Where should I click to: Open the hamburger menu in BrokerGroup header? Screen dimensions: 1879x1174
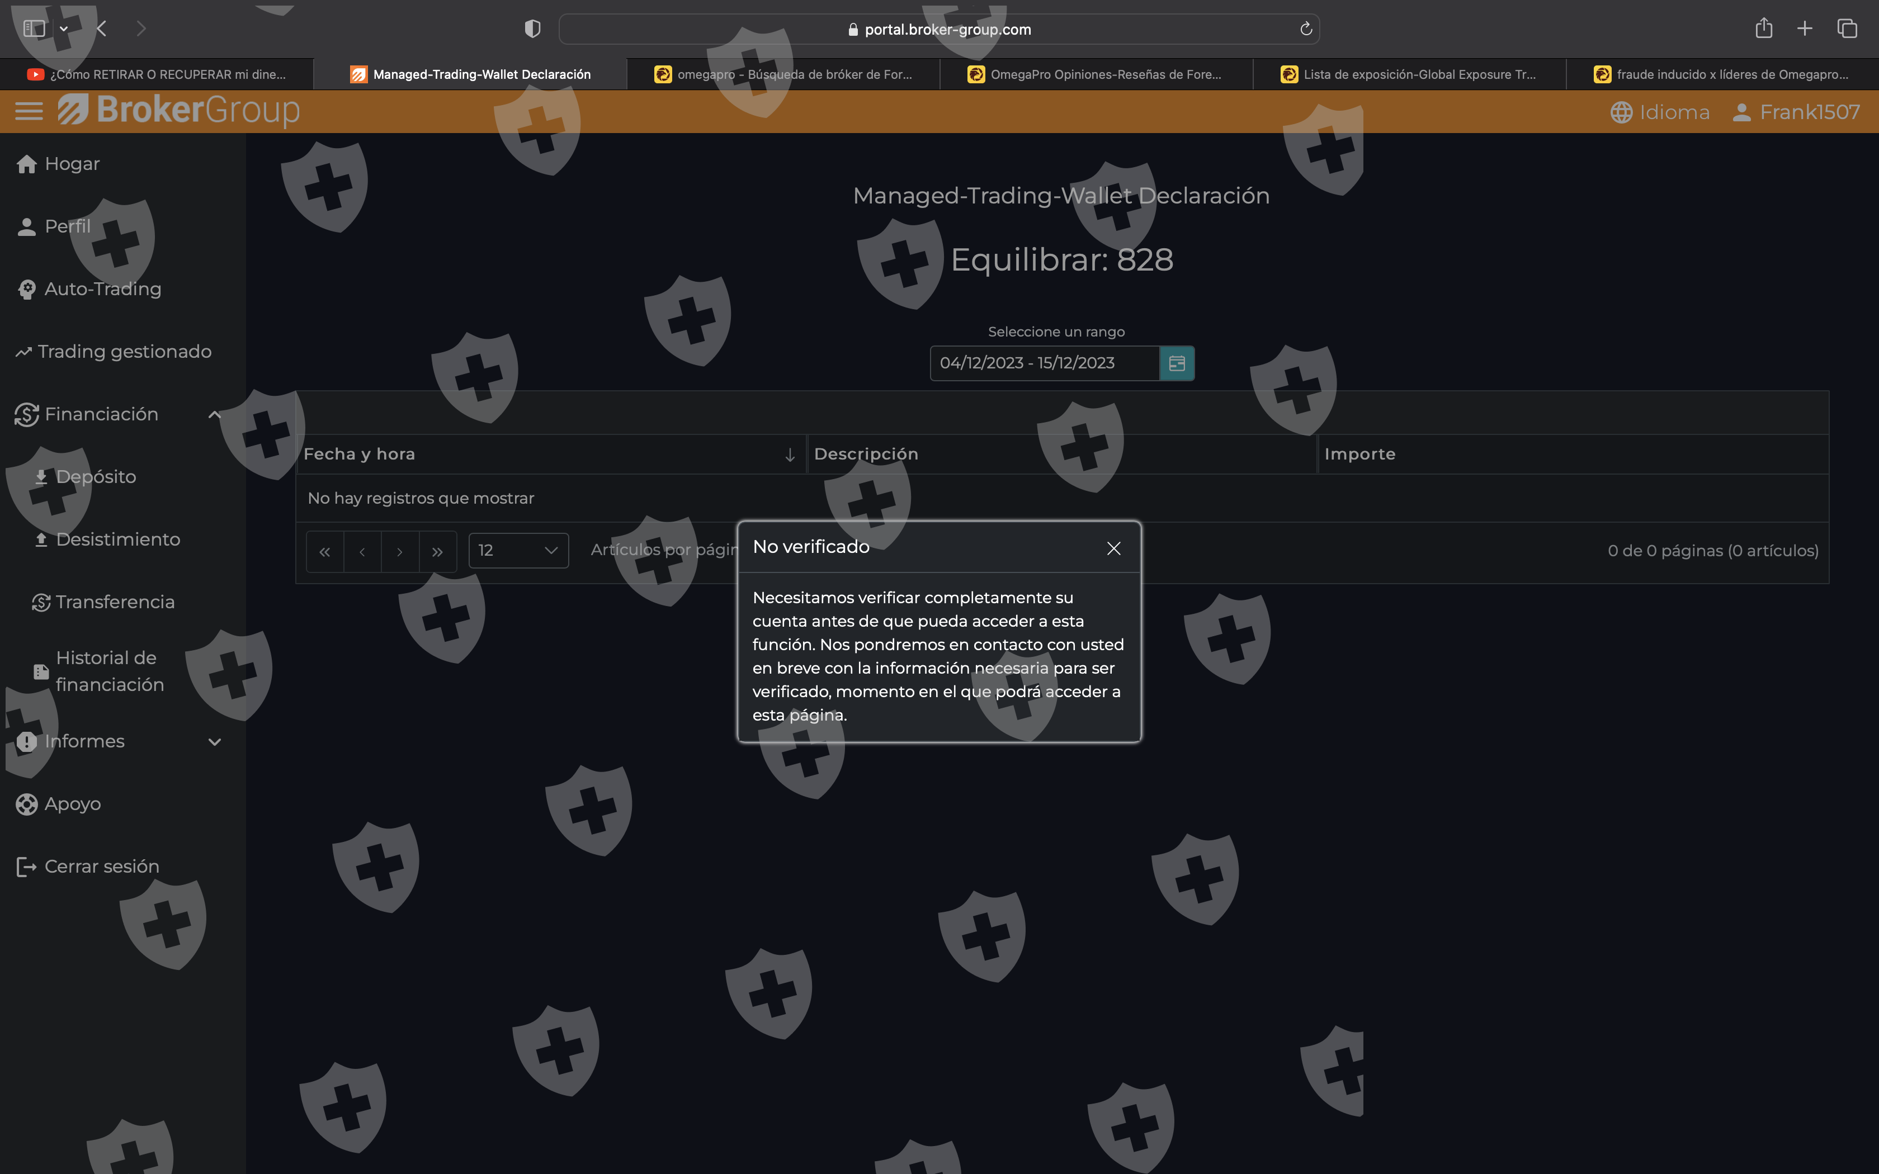click(x=29, y=111)
